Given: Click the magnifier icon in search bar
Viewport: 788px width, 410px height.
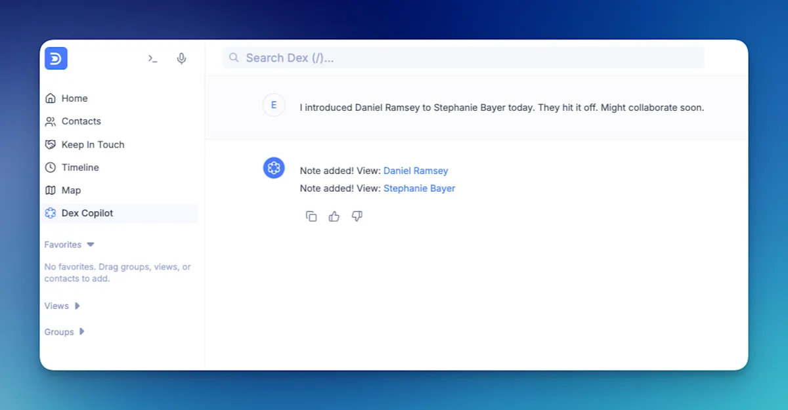Looking at the screenshot, I should coord(234,58).
